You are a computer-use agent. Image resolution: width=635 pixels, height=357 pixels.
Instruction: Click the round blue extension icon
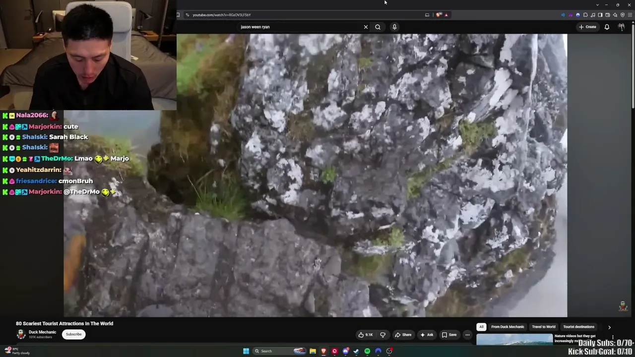577,15
